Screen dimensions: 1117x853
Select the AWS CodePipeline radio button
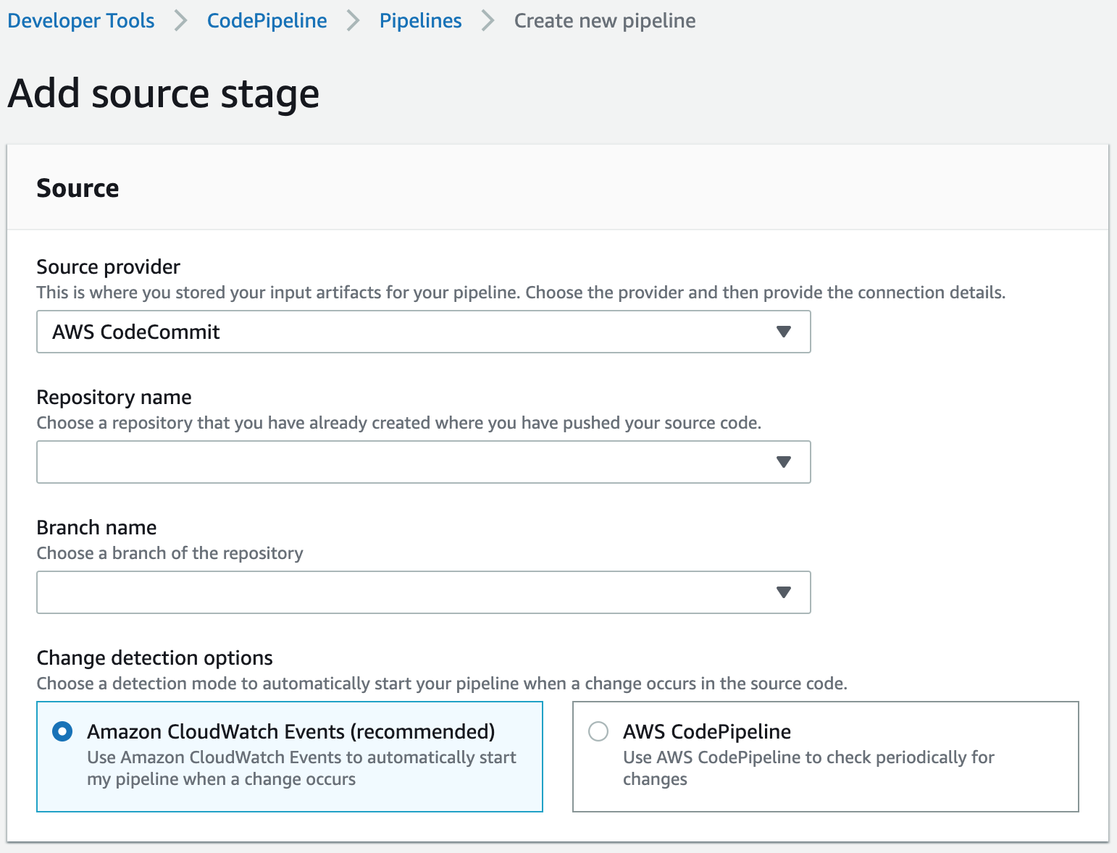coord(598,731)
